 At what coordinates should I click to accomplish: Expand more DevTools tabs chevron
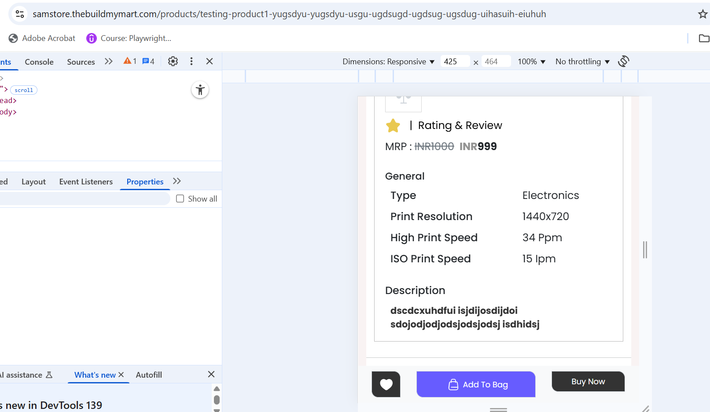(x=109, y=61)
